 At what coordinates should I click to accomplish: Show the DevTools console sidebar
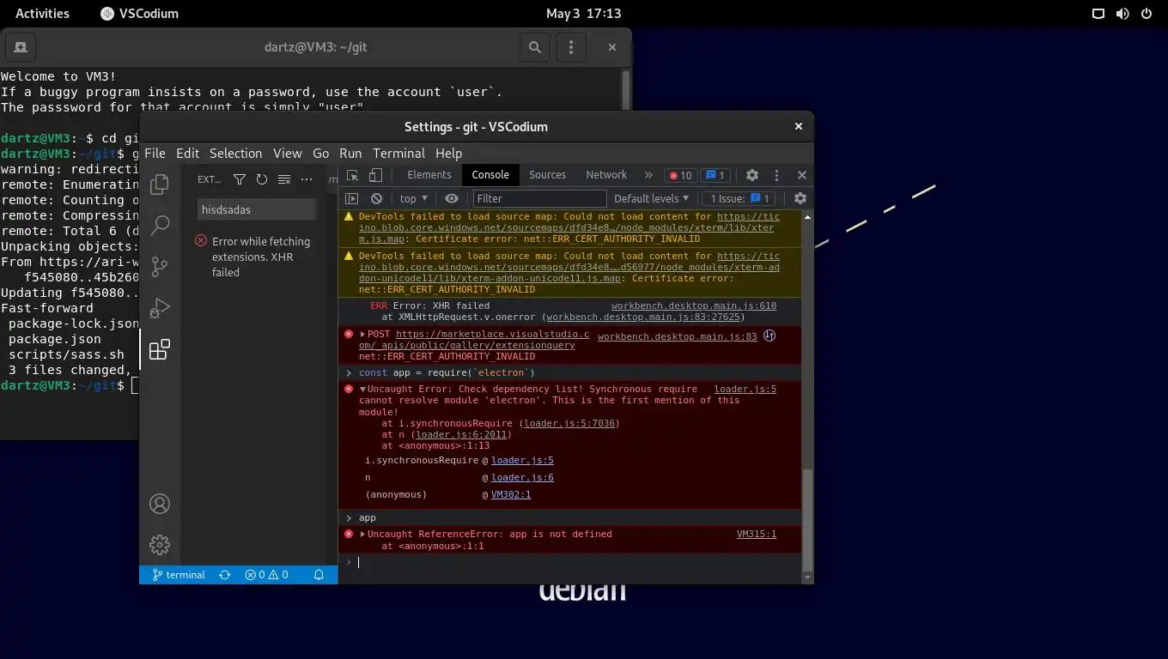click(351, 198)
